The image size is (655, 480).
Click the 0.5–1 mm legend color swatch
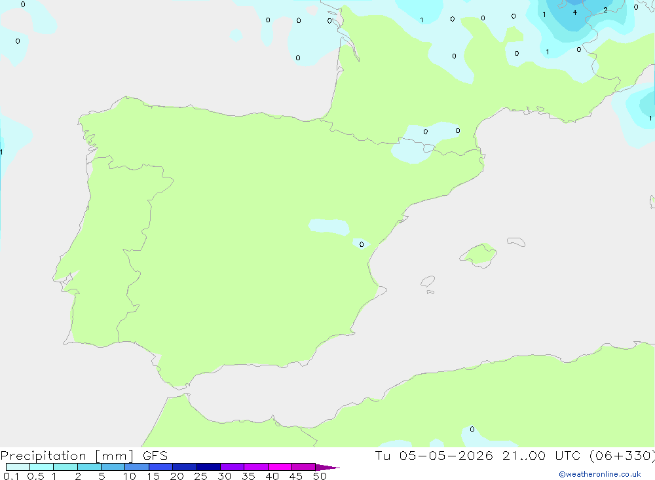click(x=42, y=467)
